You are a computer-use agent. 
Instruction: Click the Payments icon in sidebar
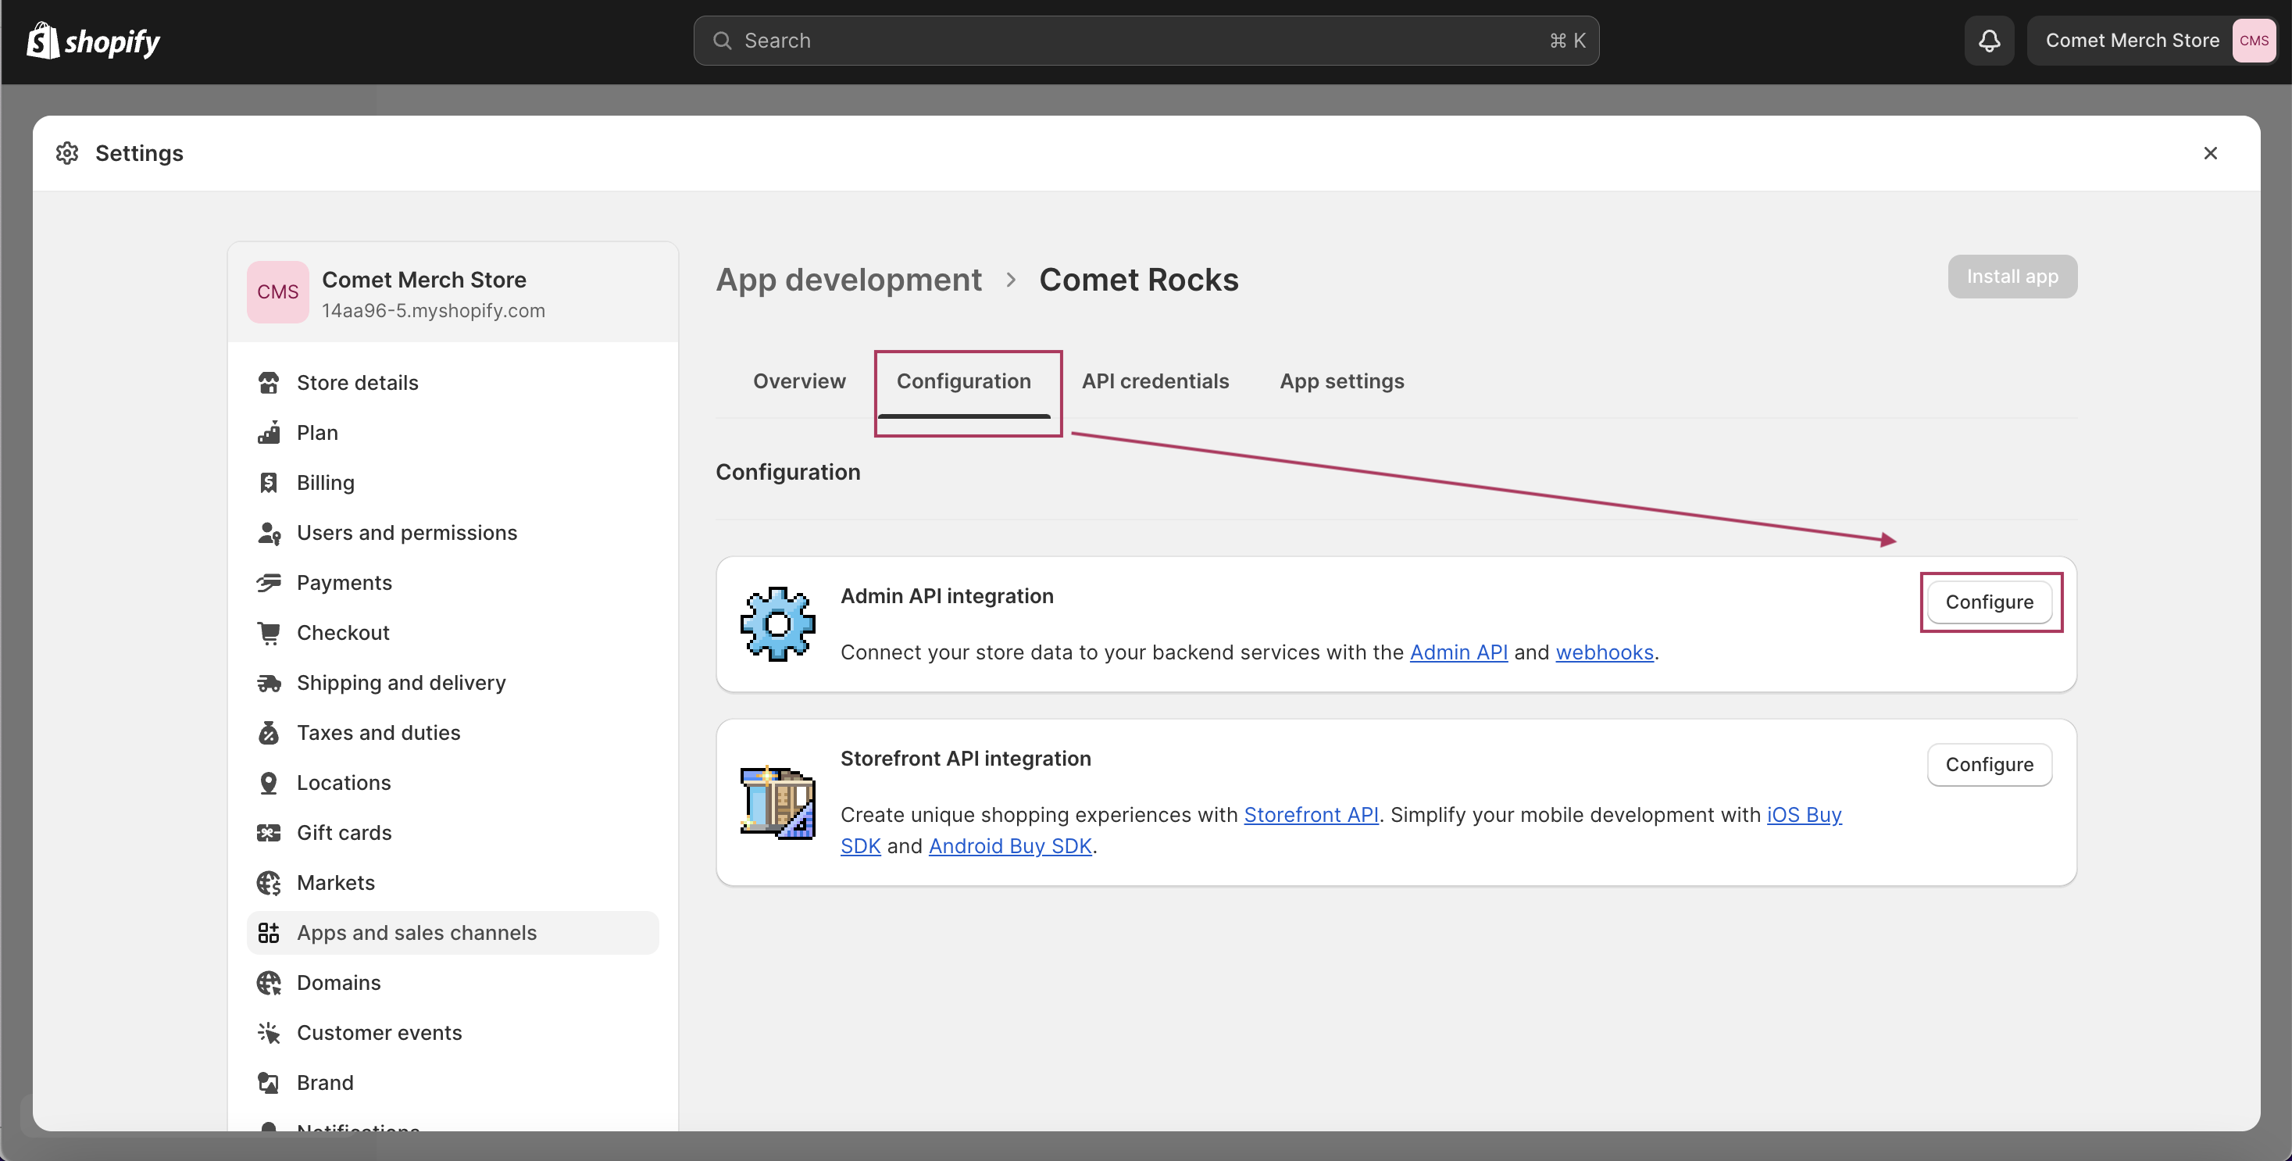click(x=269, y=583)
